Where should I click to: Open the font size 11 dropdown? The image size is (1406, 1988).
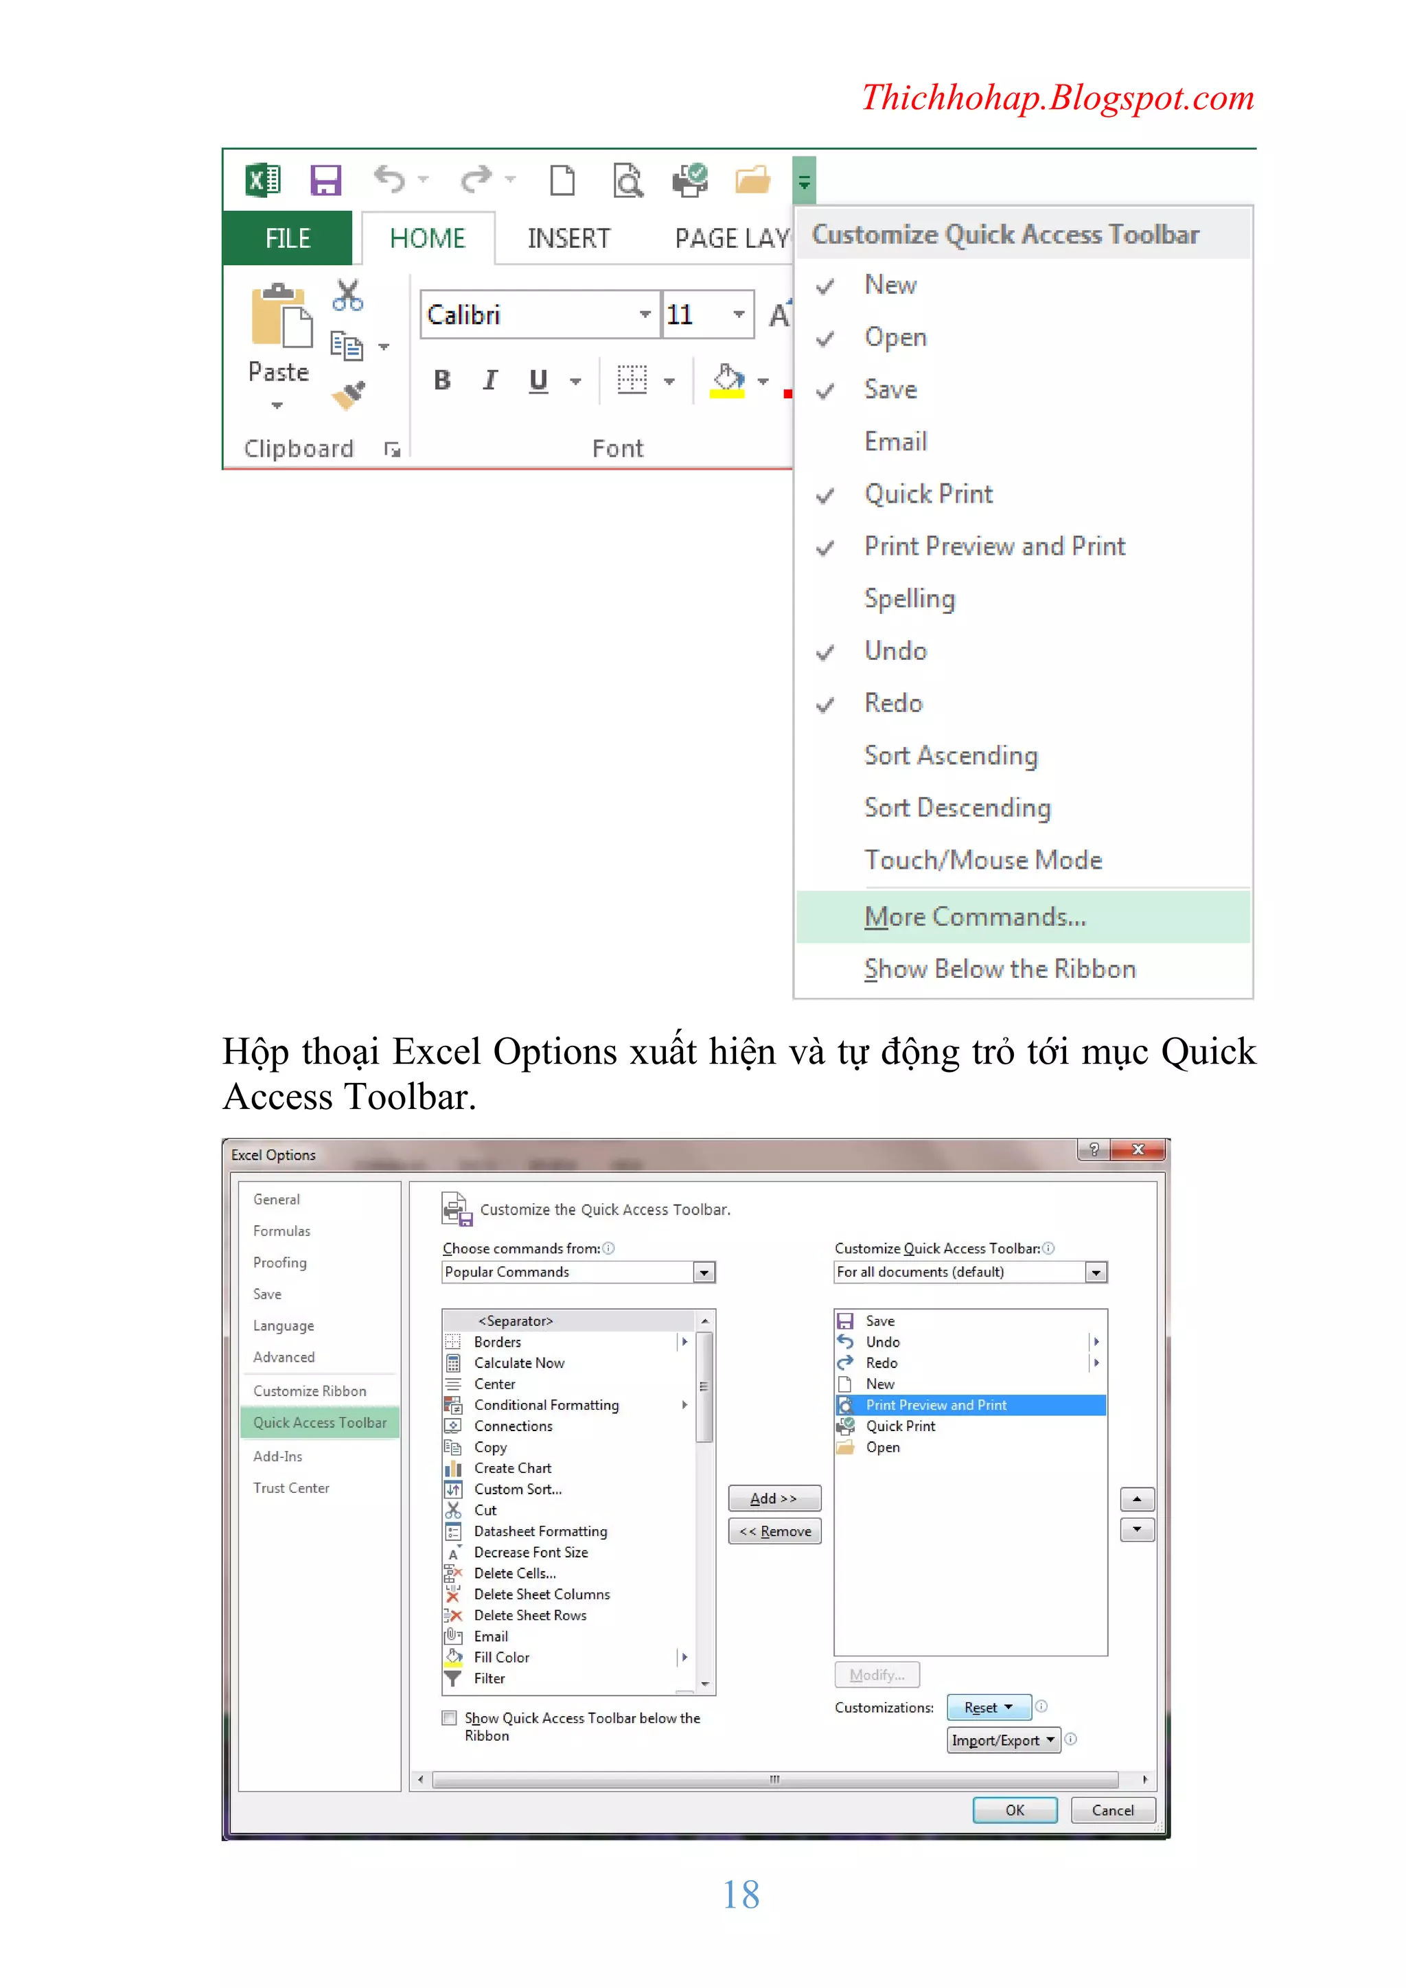739,315
